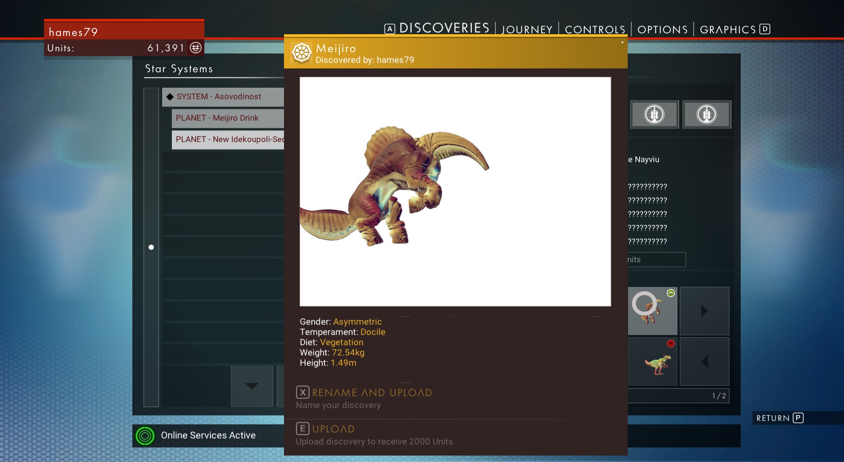
Task: Go to next creature page arrow
Action: [x=704, y=311]
